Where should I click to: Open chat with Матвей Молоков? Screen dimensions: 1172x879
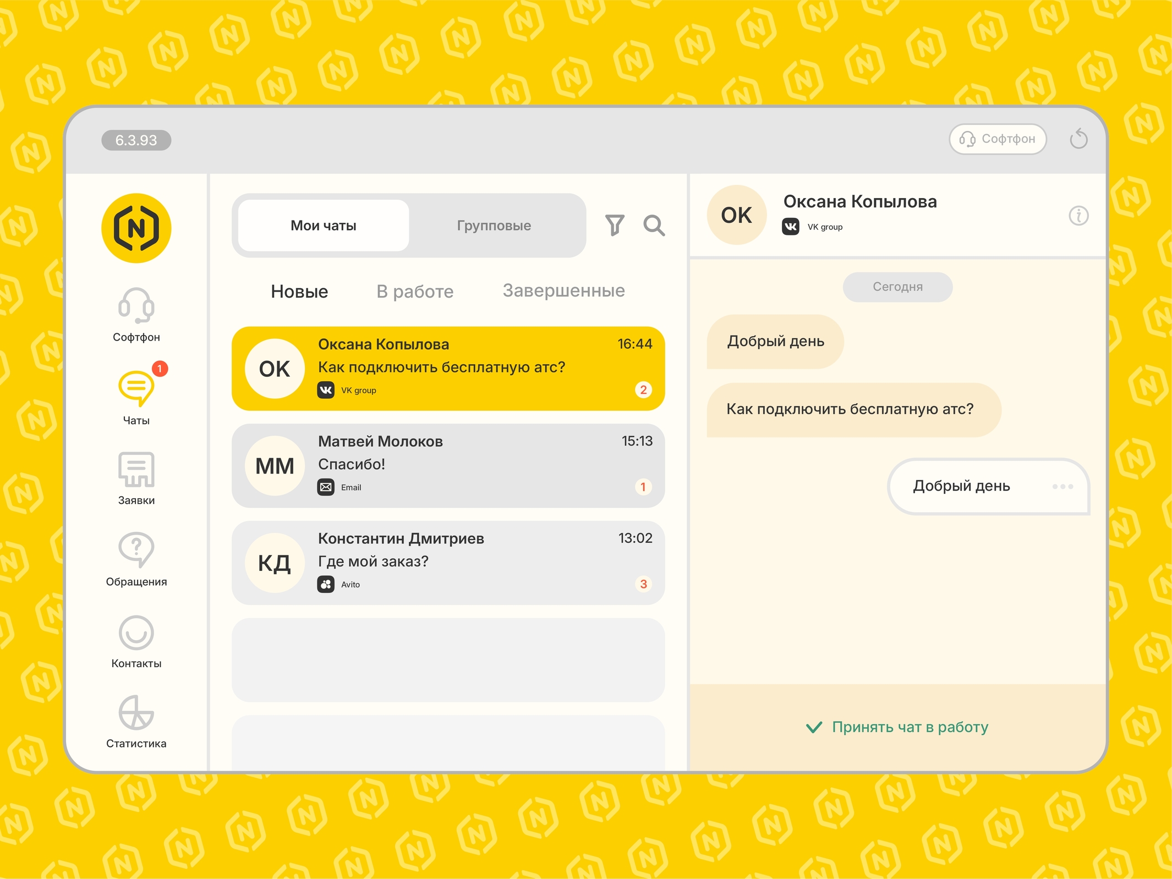click(448, 465)
